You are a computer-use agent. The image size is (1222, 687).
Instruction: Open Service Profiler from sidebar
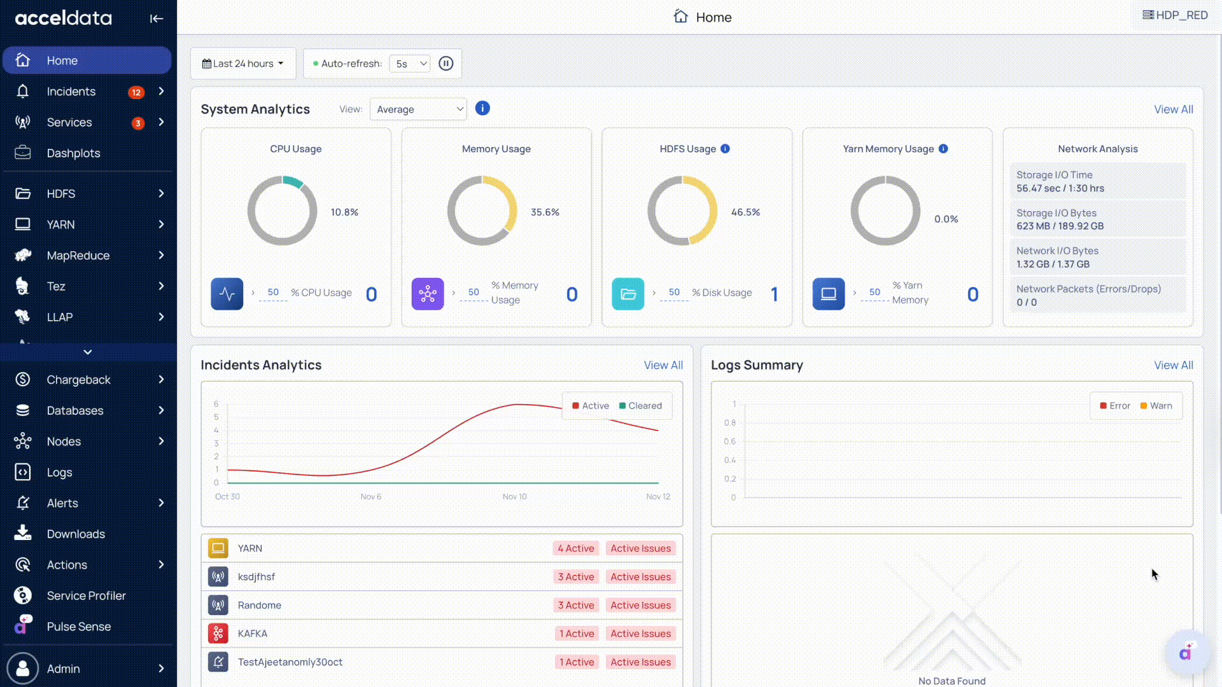tap(86, 596)
